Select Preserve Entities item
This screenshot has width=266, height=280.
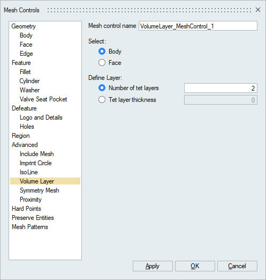point(33,218)
